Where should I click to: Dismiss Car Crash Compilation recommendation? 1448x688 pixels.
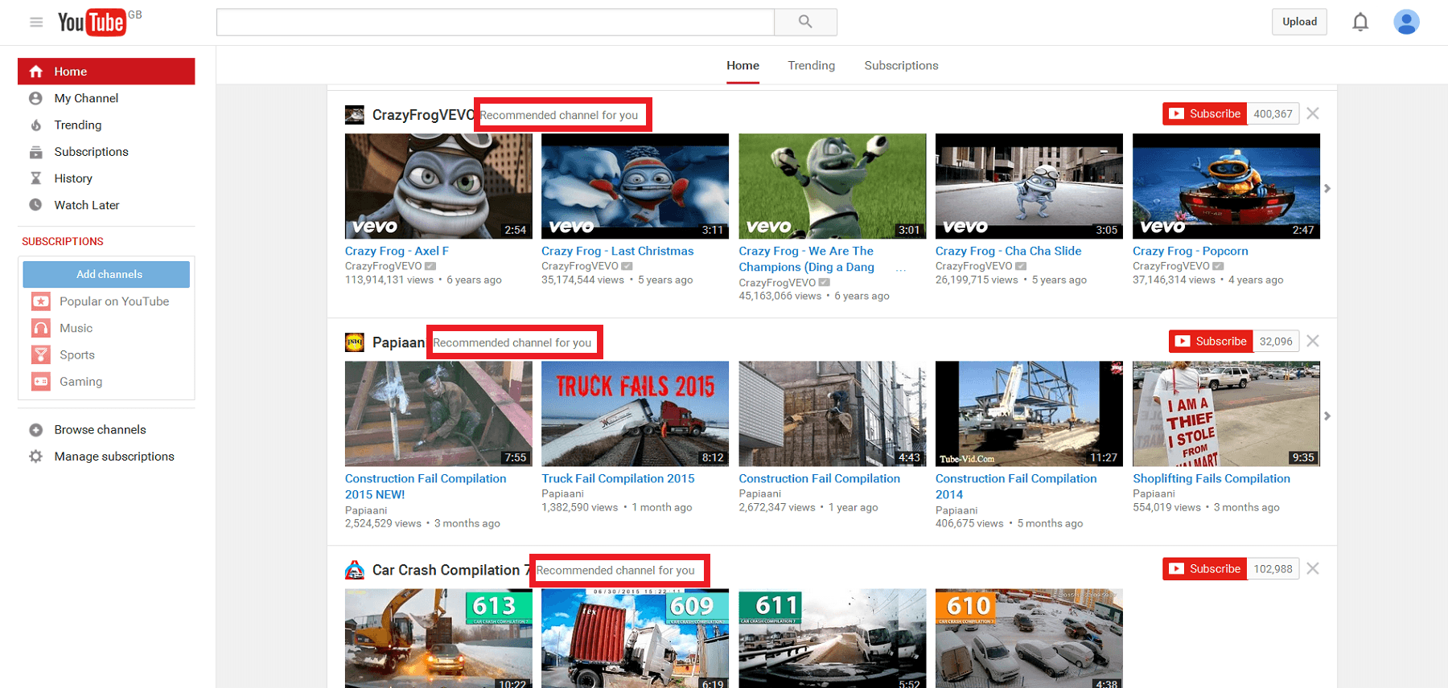point(1313,568)
